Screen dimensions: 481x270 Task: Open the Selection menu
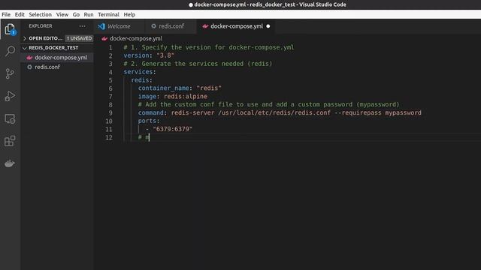point(40,14)
